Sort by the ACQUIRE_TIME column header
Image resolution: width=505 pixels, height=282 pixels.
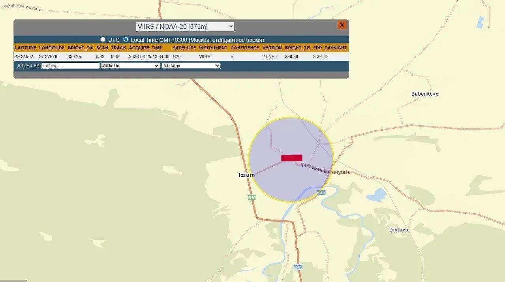pyautogui.click(x=145, y=48)
